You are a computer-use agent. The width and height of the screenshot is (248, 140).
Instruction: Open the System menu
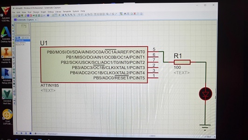coord(76,11)
